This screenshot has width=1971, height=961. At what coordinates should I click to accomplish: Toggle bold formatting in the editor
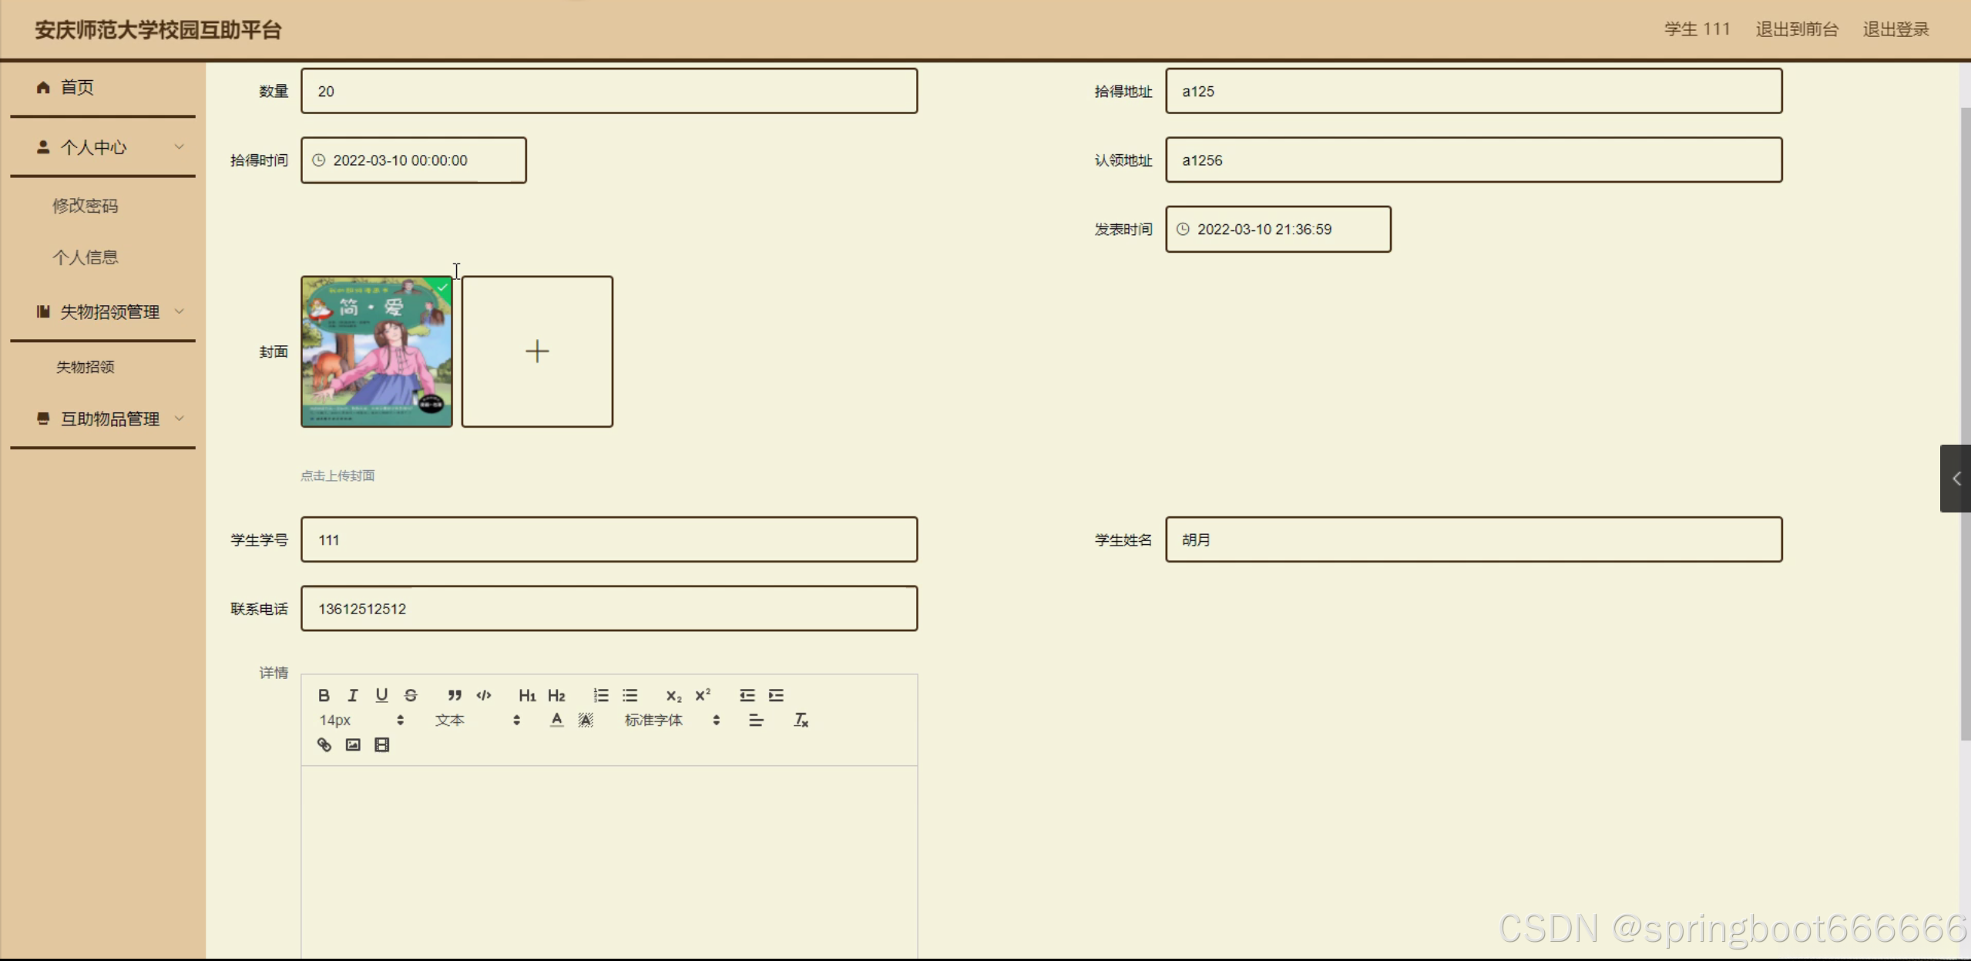point(324,695)
